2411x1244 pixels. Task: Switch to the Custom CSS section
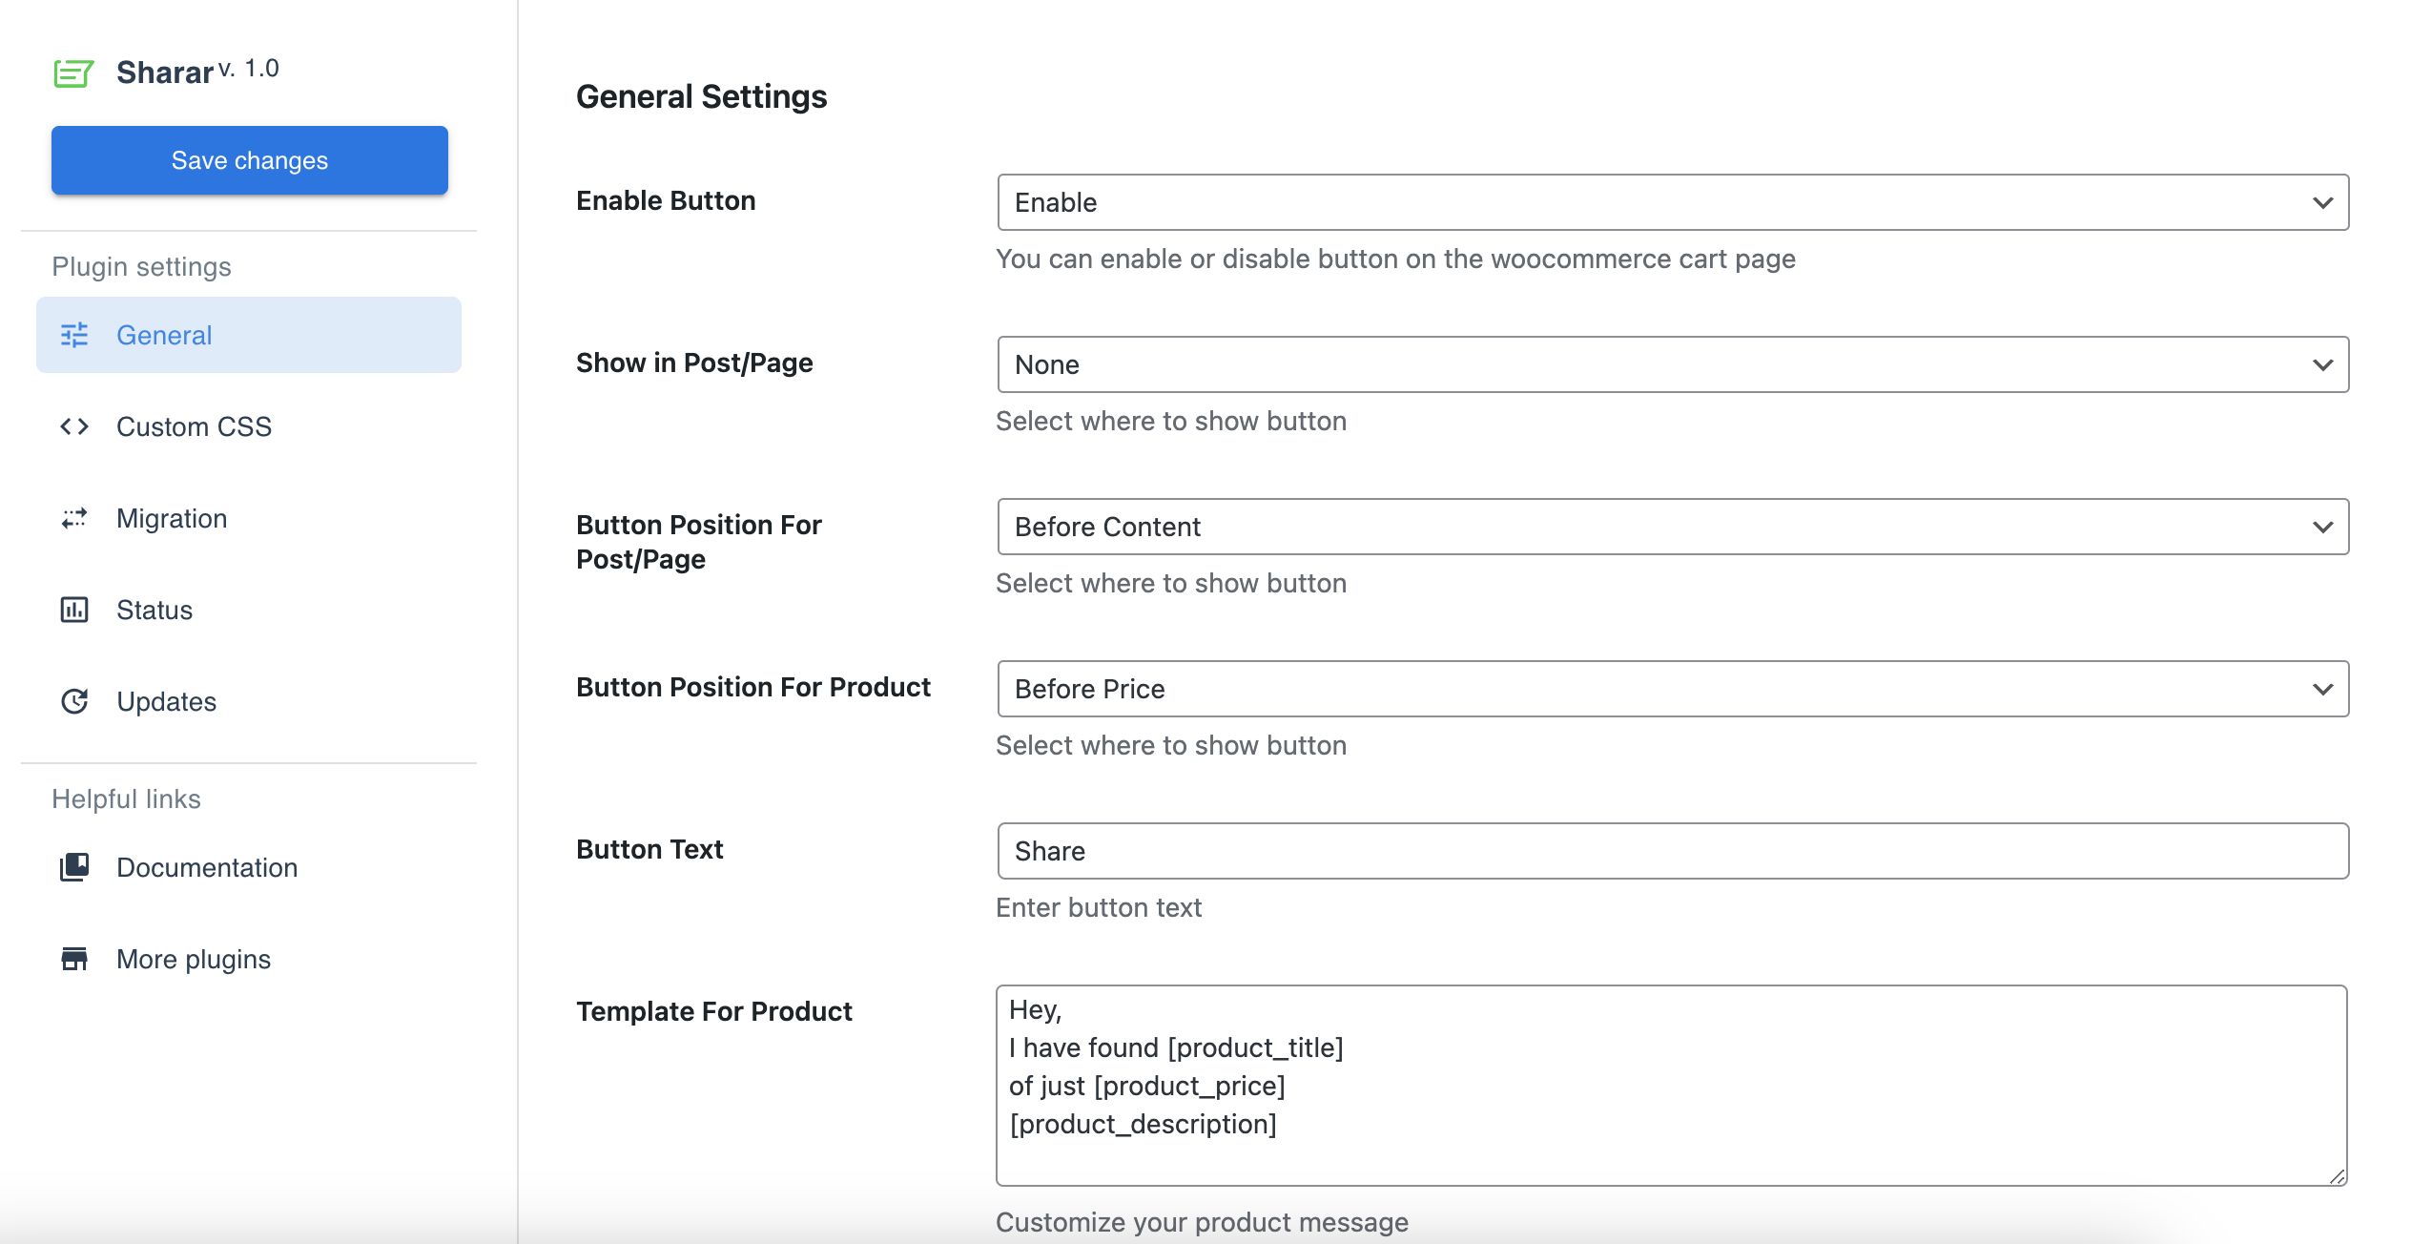pyautogui.click(x=194, y=426)
